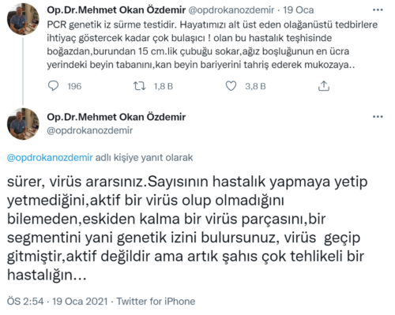Open the first tweet's profile avatar

point(23,19)
